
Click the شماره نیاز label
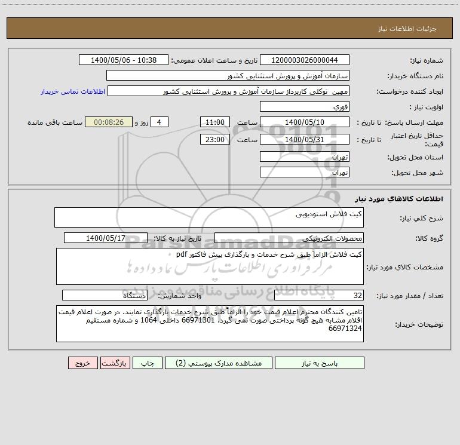click(x=427, y=60)
